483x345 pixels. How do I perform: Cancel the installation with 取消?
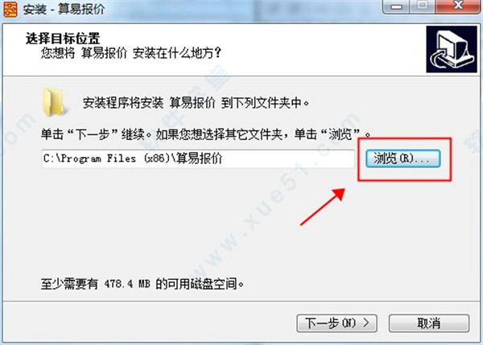pyautogui.click(x=429, y=323)
